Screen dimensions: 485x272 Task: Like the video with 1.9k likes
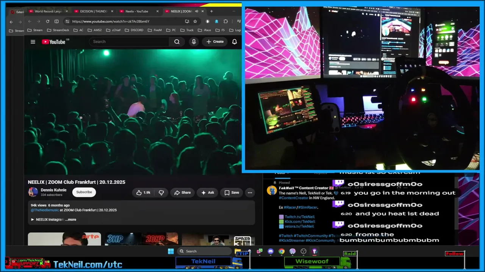point(143,193)
